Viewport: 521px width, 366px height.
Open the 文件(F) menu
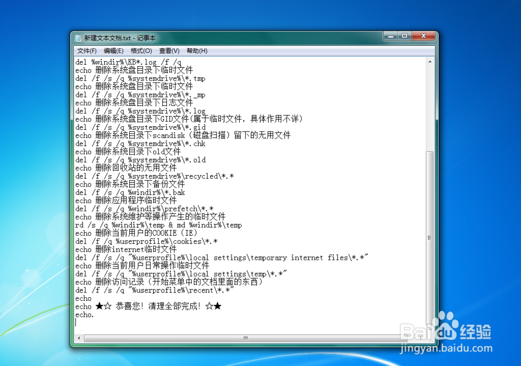click(x=86, y=51)
